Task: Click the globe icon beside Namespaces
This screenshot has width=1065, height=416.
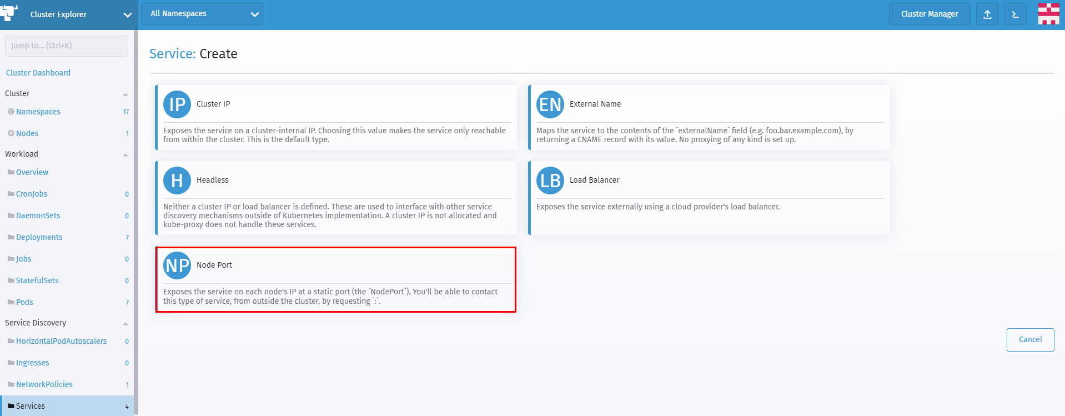Action: (x=11, y=112)
